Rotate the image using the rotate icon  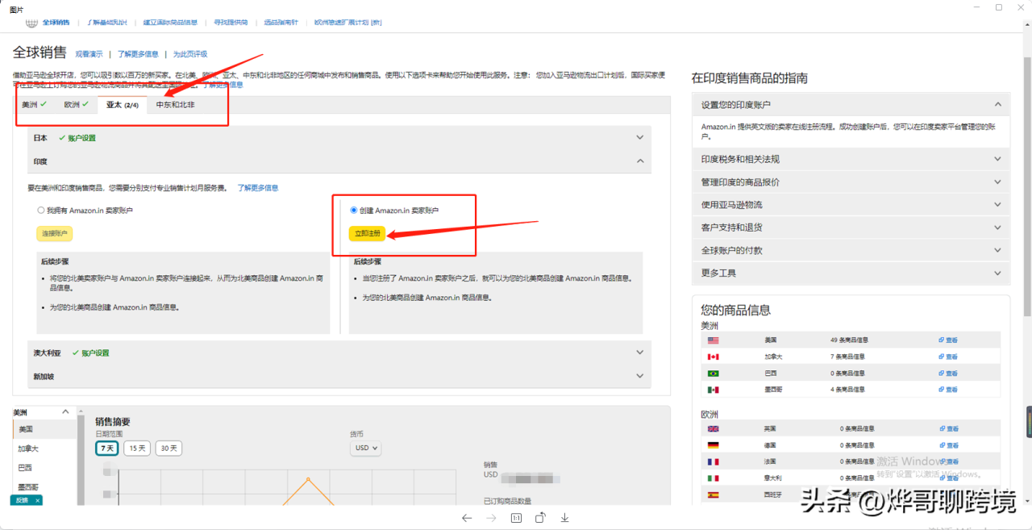coord(540,518)
